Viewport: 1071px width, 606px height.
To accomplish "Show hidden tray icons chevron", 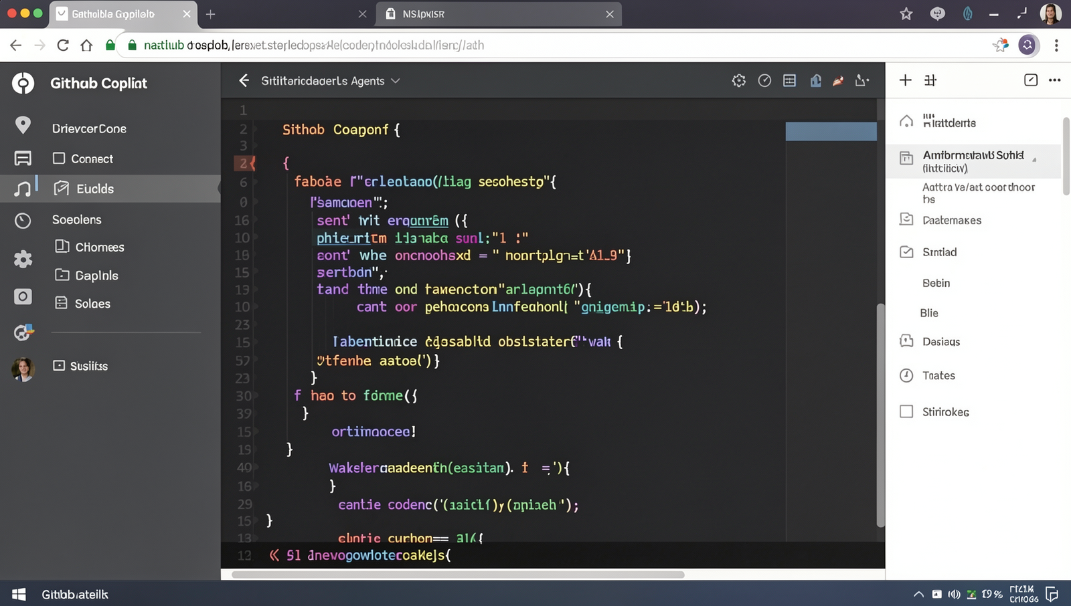I will (918, 594).
